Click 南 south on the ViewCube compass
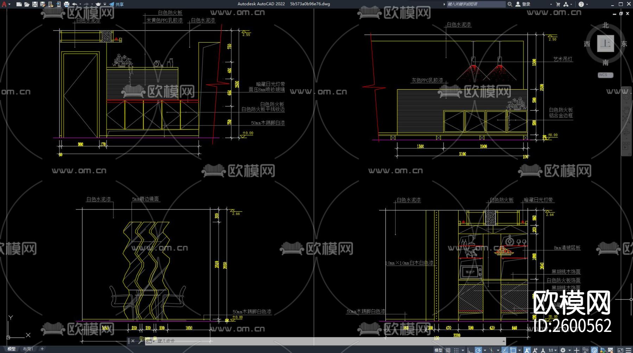The height and width of the screenshot is (353, 633). pos(605,63)
